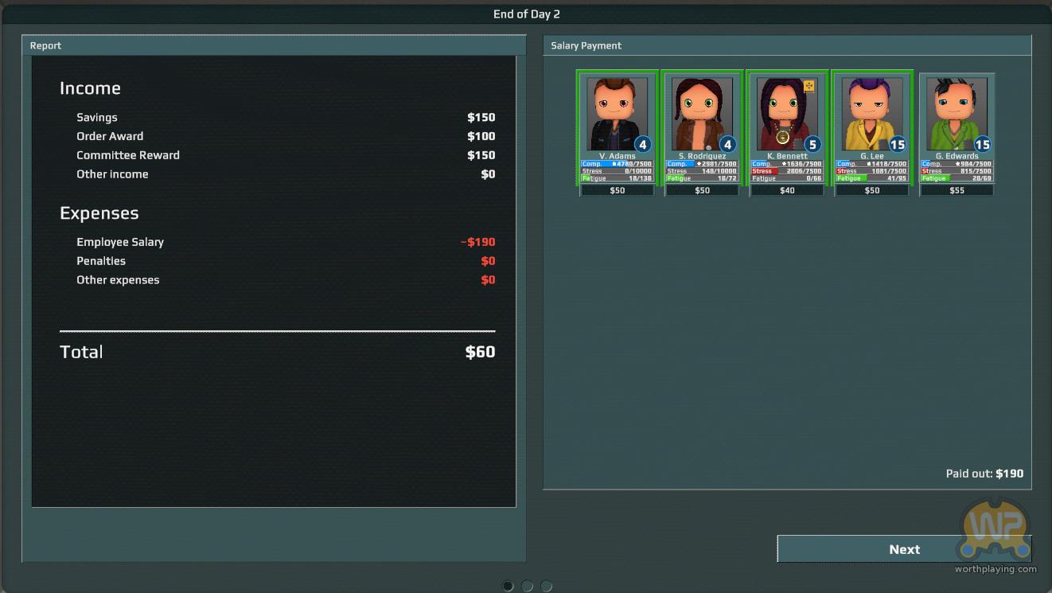Click the Salary Payment panel header
The width and height of the screenshot is (1052, 593).
786,45
